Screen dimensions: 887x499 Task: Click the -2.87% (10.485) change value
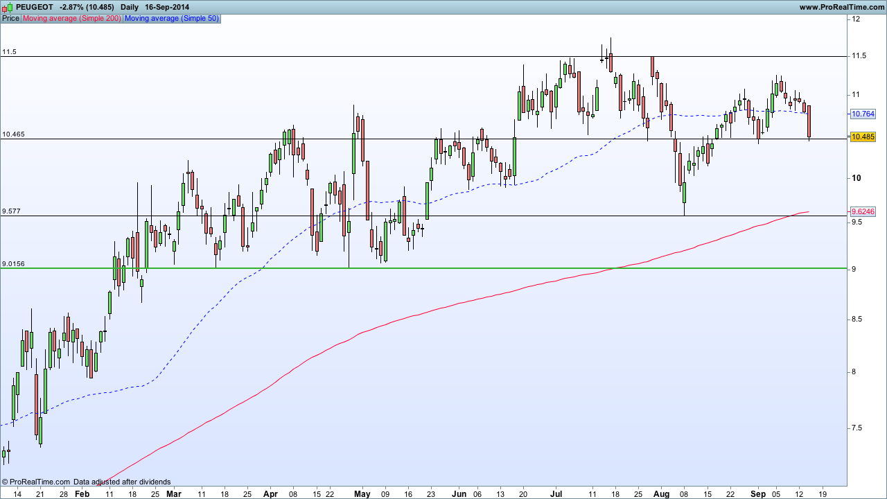[87, 7]
